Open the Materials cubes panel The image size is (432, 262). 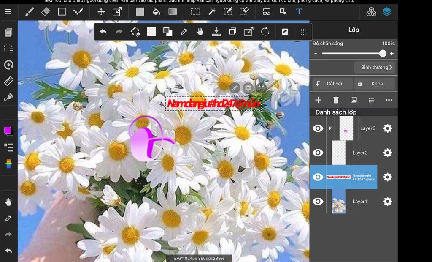coord(371,12)
